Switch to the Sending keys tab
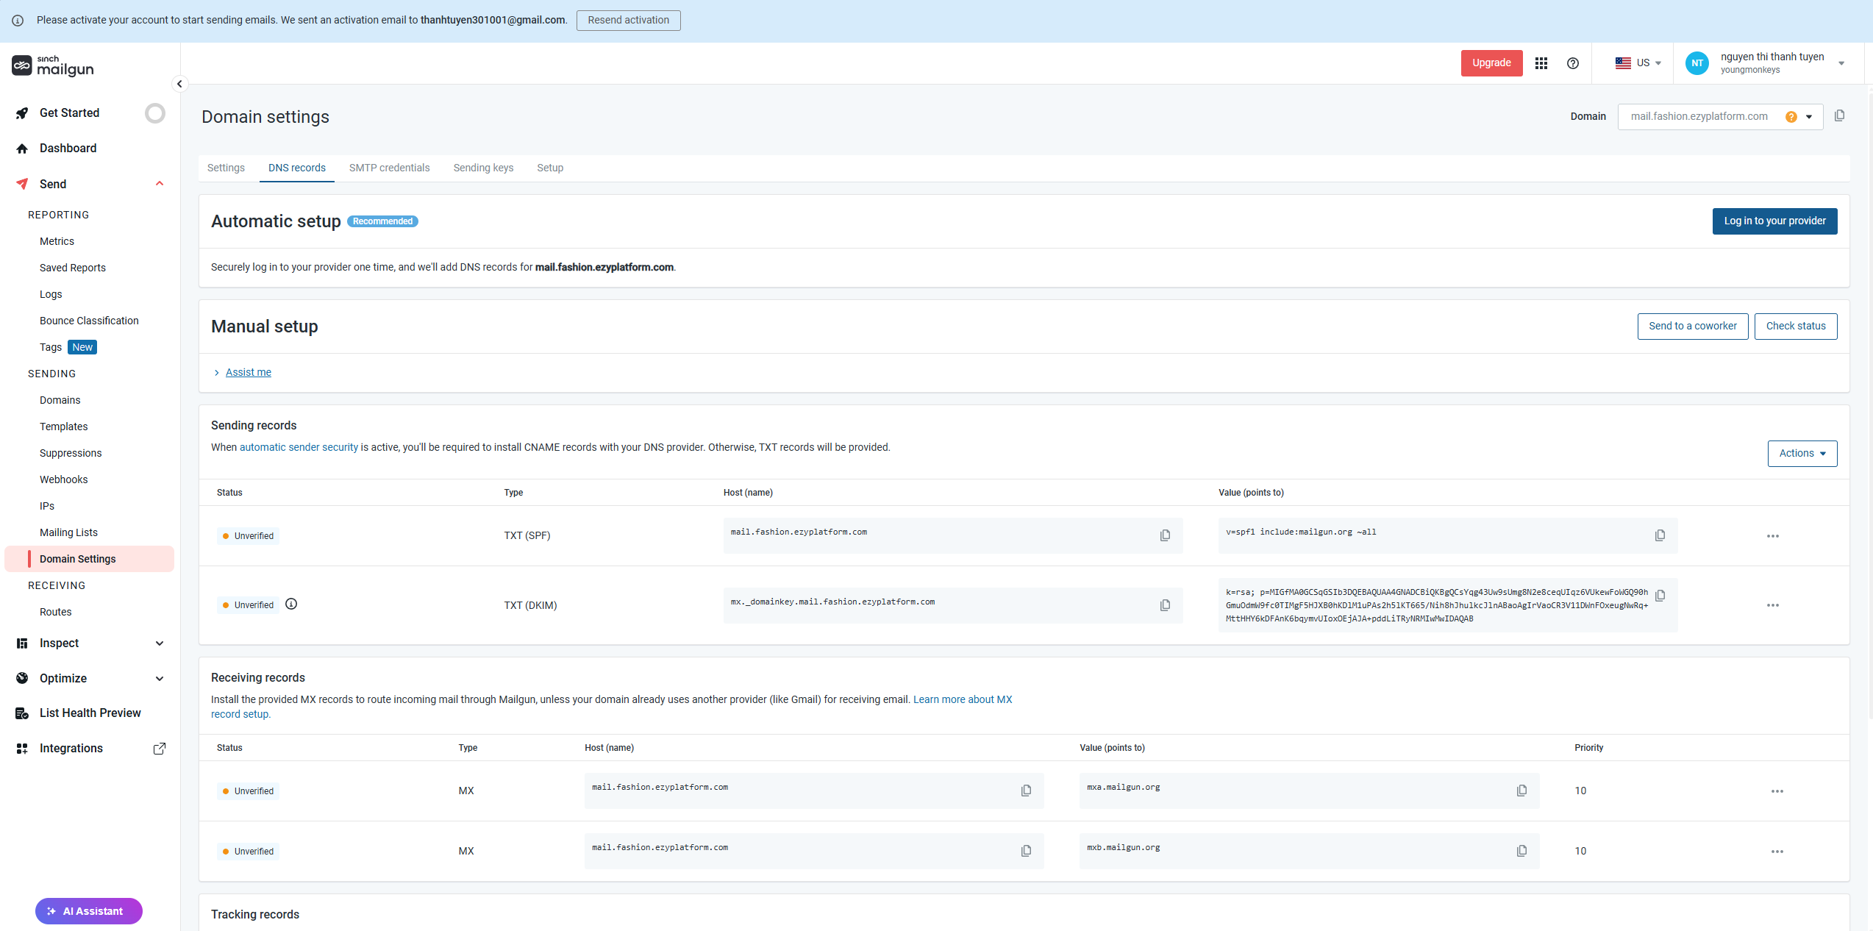Viewport: 1873px width, 931px height. pos(483,168)
